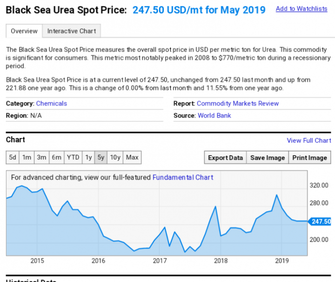The height and width of the screenshot is (282, 335).
Task: Select the 1y chart range
Action: pos(88,157)
